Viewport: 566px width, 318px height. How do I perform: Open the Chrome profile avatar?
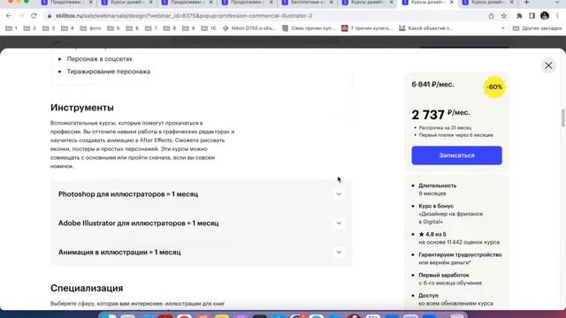[545, 16]
